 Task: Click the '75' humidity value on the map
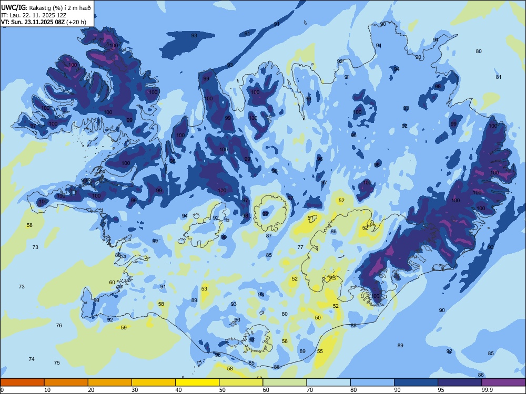click(57, 362)
